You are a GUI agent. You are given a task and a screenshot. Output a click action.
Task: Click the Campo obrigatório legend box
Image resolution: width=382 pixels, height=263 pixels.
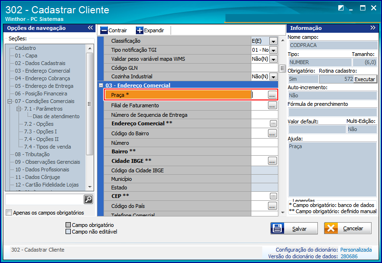[68, 225]
